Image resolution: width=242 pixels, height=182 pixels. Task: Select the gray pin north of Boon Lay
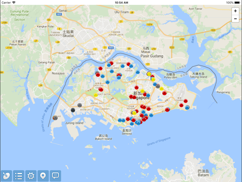pyautogui.click(x=80, y=105)
